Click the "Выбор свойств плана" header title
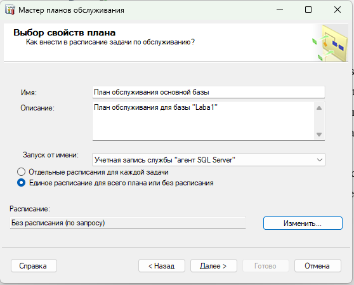Image resolution: width=354 pixels, height=285 pixels. pyautogui.click(x=65, y=32)
